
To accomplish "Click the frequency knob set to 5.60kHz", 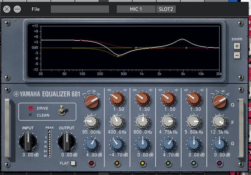I will point(194,121).
